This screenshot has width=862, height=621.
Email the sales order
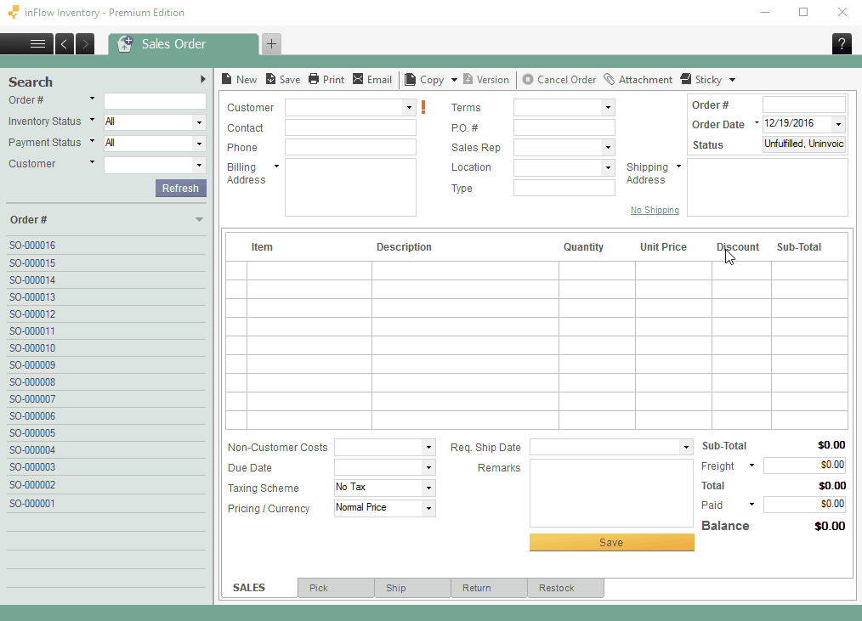coord(372,80)
